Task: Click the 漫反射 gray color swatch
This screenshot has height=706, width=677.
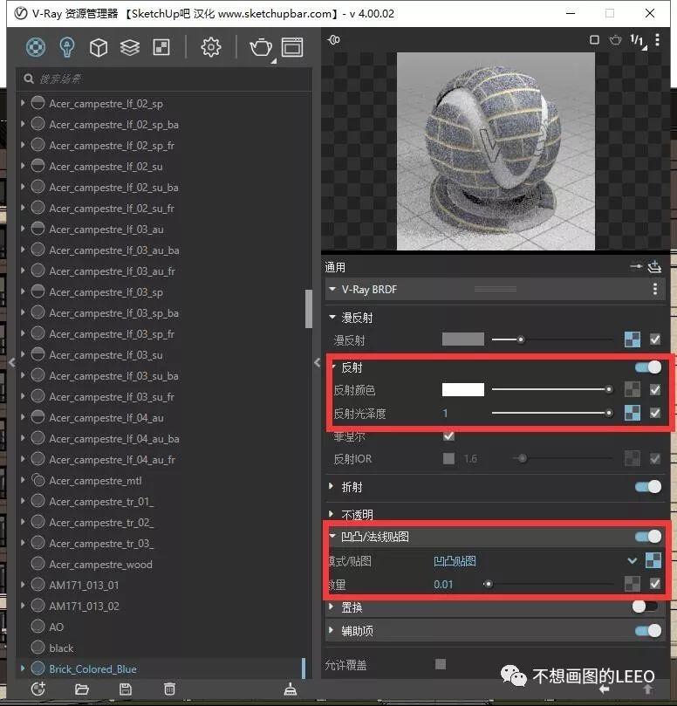Action: point(462,339)
